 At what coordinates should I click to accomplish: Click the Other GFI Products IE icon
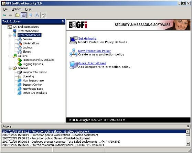pos(20,93)
